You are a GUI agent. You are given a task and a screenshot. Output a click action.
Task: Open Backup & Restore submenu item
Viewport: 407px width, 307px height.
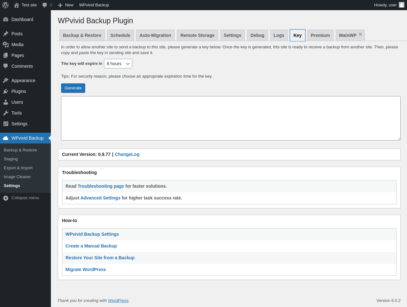click(x=25, y=150)
